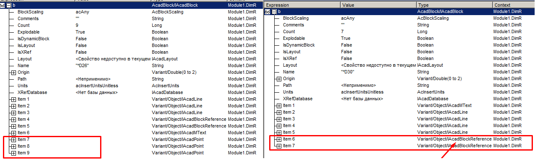Click AcadBlock/IAcadBlock type in right panel header row
The width and height of the screenshot is (535, 164).
pyautogui.click(x=440, y=11)
